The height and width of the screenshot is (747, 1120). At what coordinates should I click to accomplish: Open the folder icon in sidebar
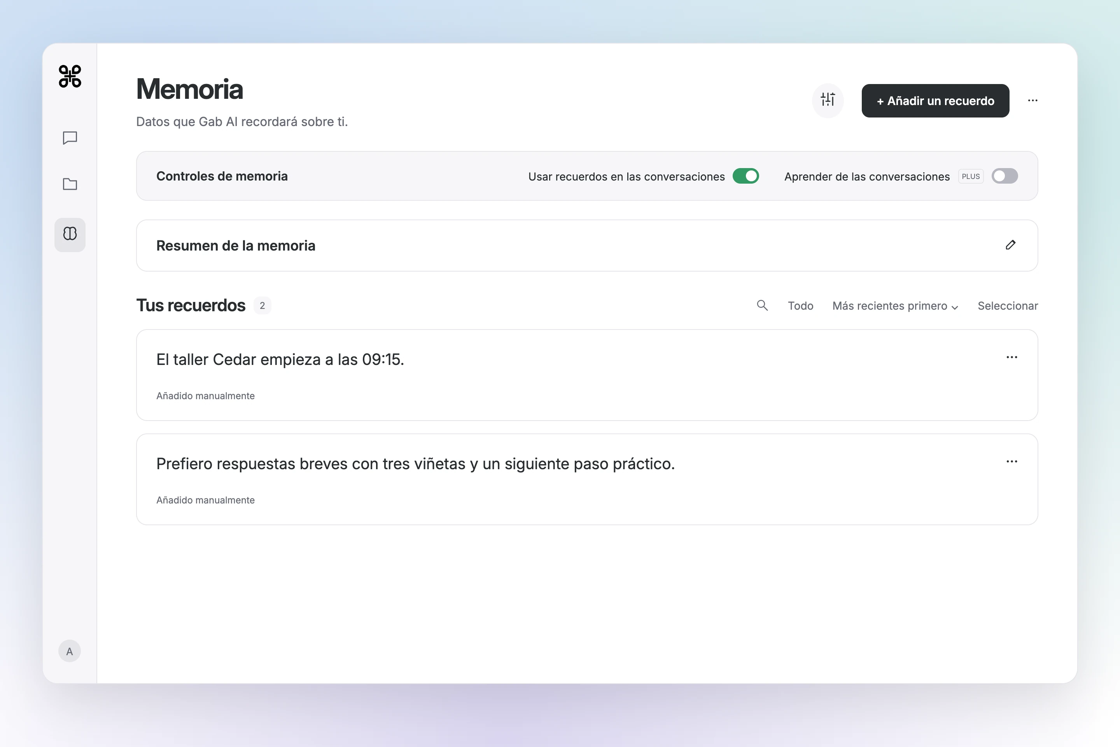pyautogui.click(x=70, y=184)
